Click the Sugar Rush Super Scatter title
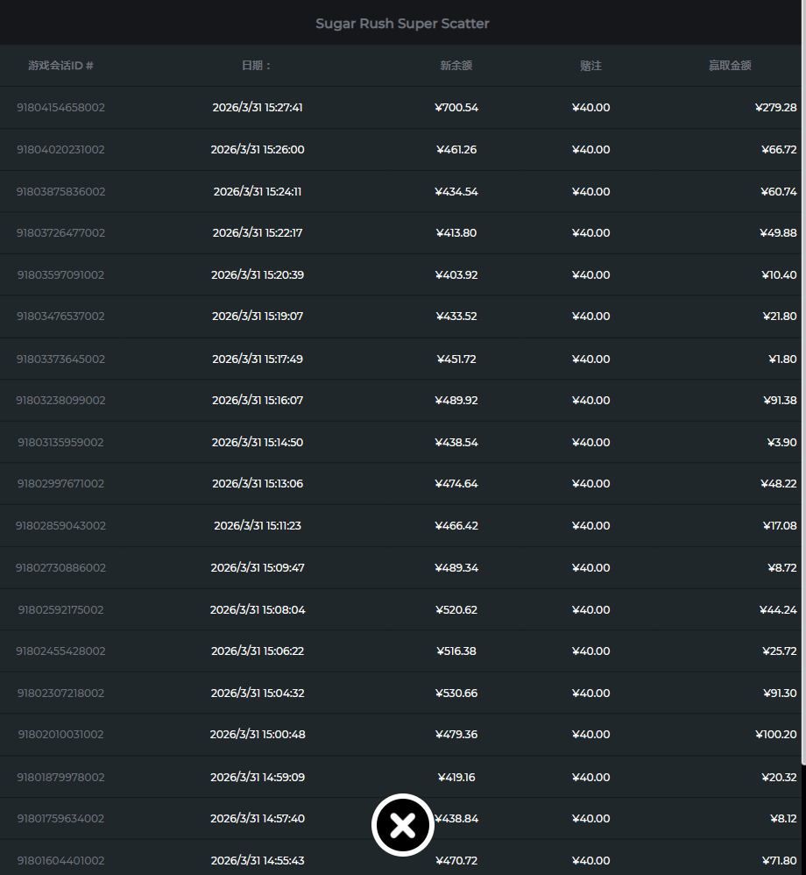Screen dimensions: 806x875 402,24
